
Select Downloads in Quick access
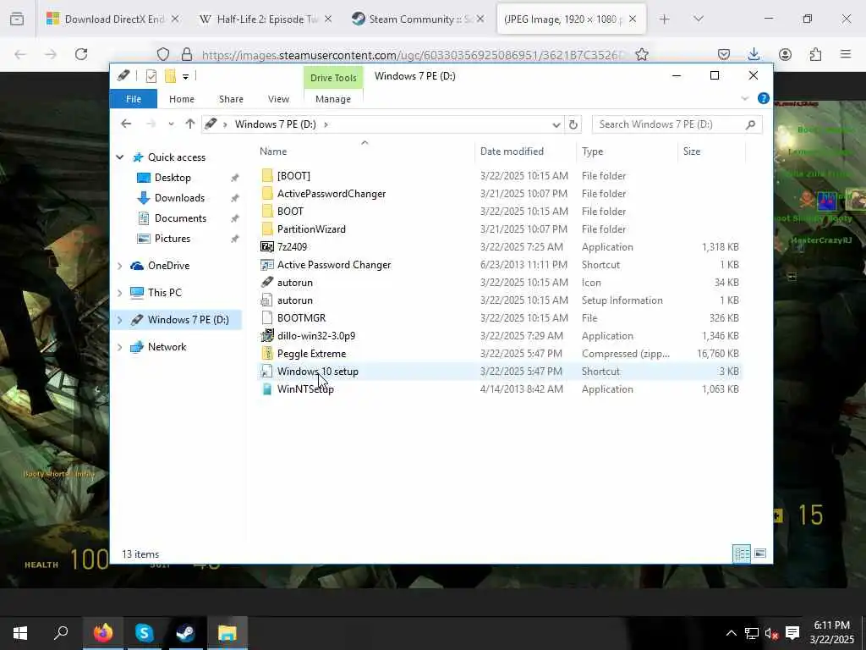click(x=179, y=198)
